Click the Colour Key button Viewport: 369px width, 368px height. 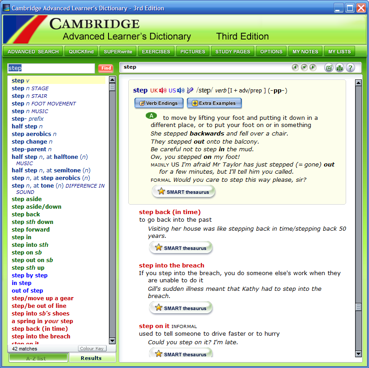click(x=92, y=348)
